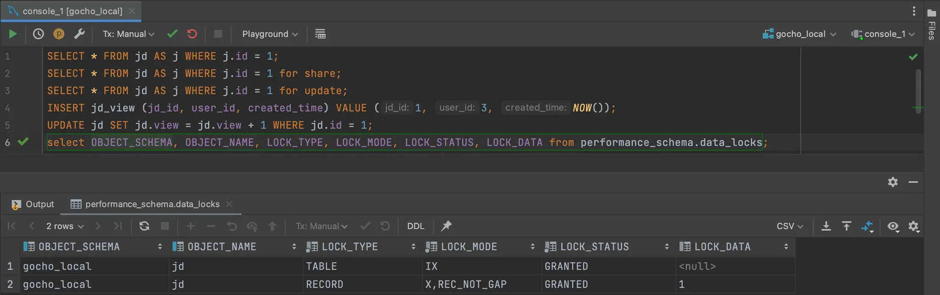This screenshot has width=940, height=295.
Task: Click the Commit checkmark in the editor toolbar
Action: [x=172, y=34]
